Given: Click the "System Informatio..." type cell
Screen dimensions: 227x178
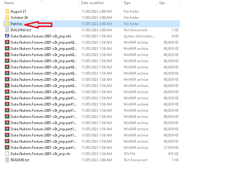Looking at the screenshot, I should (139, 36).
